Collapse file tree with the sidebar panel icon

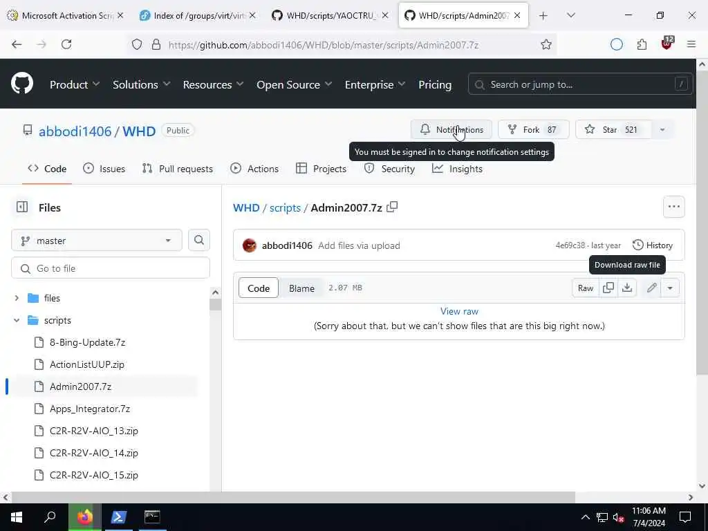[x=22, y=207]
